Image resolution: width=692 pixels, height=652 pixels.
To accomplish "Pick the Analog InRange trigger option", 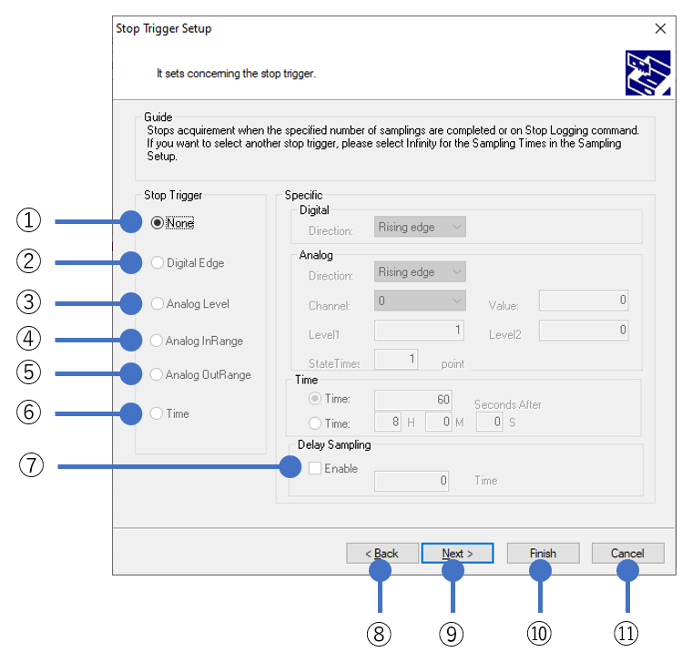I will click(x=158, y=341).
